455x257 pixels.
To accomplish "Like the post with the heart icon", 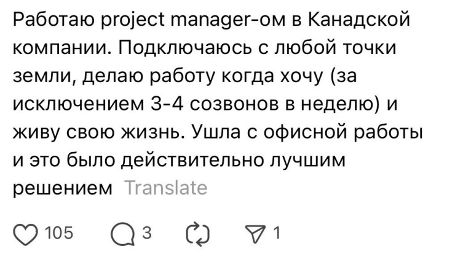I will point(26,234).
